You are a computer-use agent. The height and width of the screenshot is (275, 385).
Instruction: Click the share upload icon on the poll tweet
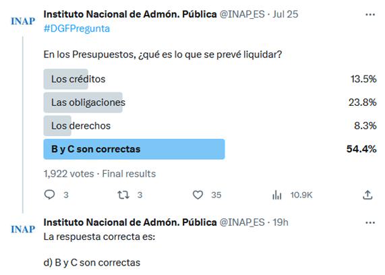367,195
